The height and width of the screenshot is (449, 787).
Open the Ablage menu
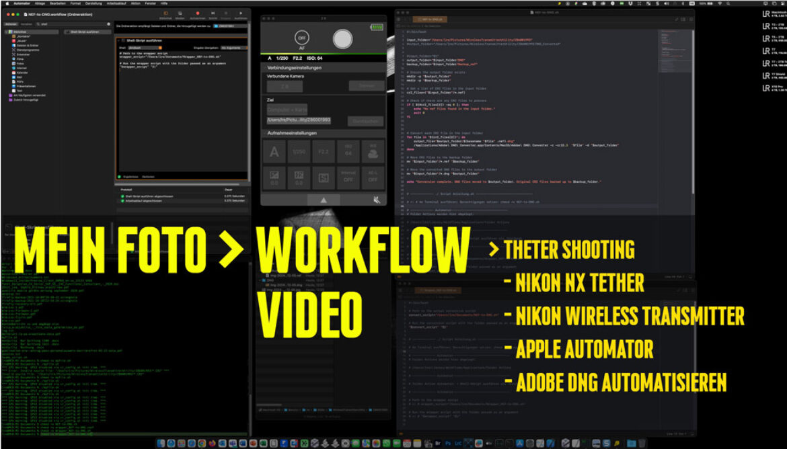click(x=40, y=3)
